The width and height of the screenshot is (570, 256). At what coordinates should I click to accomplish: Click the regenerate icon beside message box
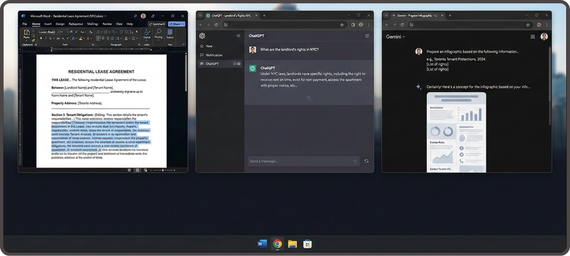point(366,161)
